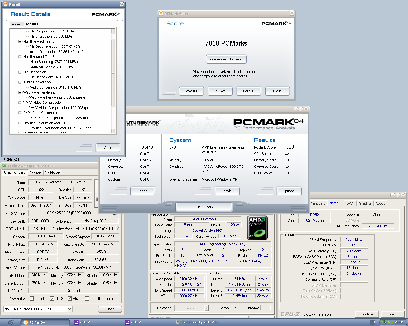The image size is (408, 326).
Task: Click the AMD Opteron processor logo
Action: (x=258, y=228)
